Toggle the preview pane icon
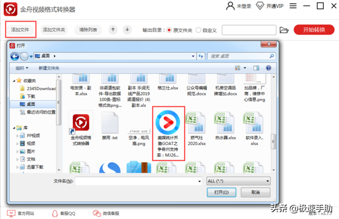 257,68
